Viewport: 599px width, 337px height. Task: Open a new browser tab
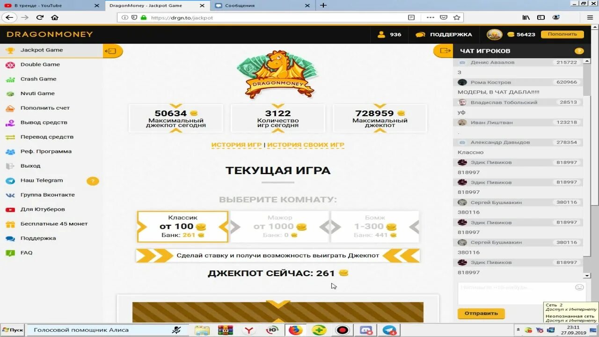tap(323, 6)
